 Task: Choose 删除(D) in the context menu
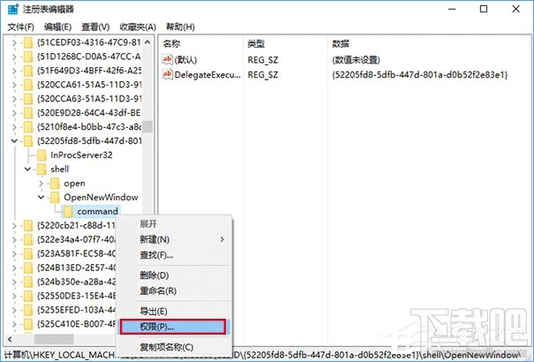(x=175, y=275)
